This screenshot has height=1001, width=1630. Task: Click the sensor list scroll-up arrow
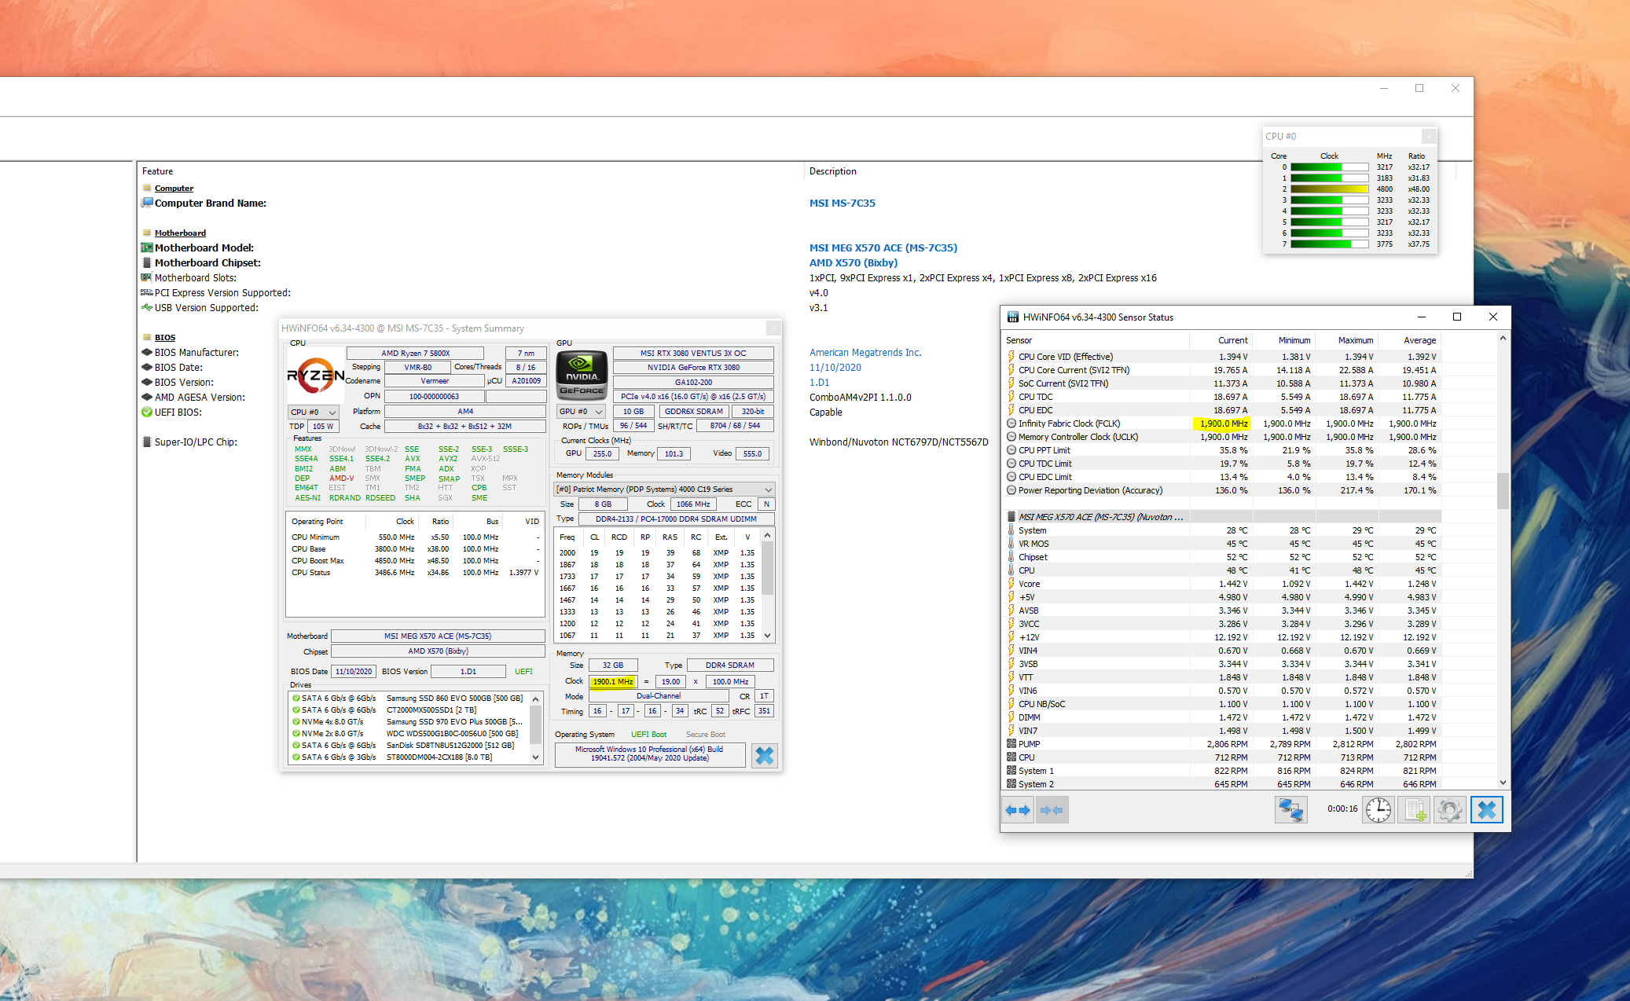tap(1503, 339)
